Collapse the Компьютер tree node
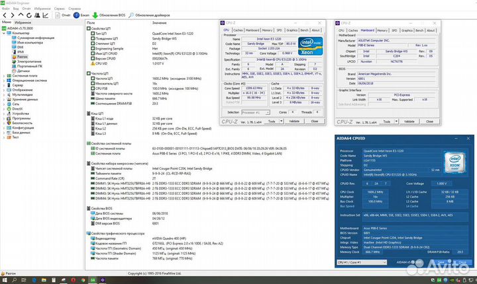Image resolution: width=477 pixels, height=284 pixels. coord(4,33)
